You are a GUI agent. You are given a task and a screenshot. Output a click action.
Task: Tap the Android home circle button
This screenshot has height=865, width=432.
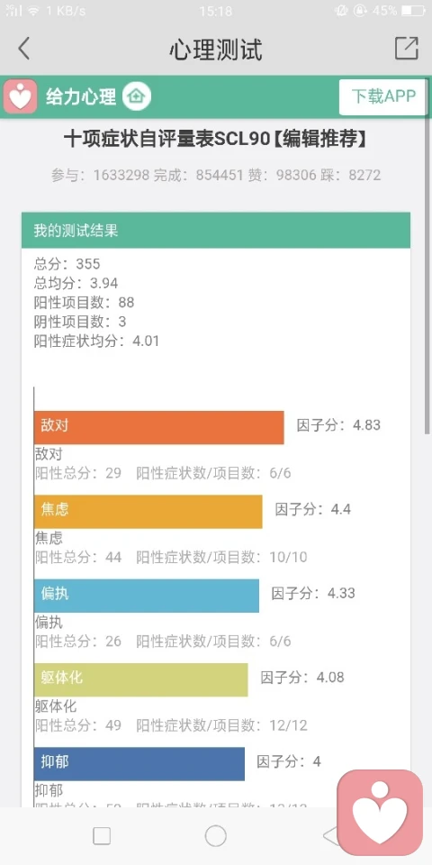tap(215, 836)
